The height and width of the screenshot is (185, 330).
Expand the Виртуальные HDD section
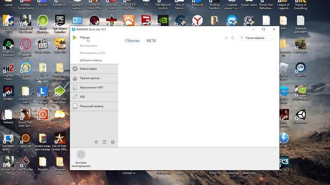point(94,87)
